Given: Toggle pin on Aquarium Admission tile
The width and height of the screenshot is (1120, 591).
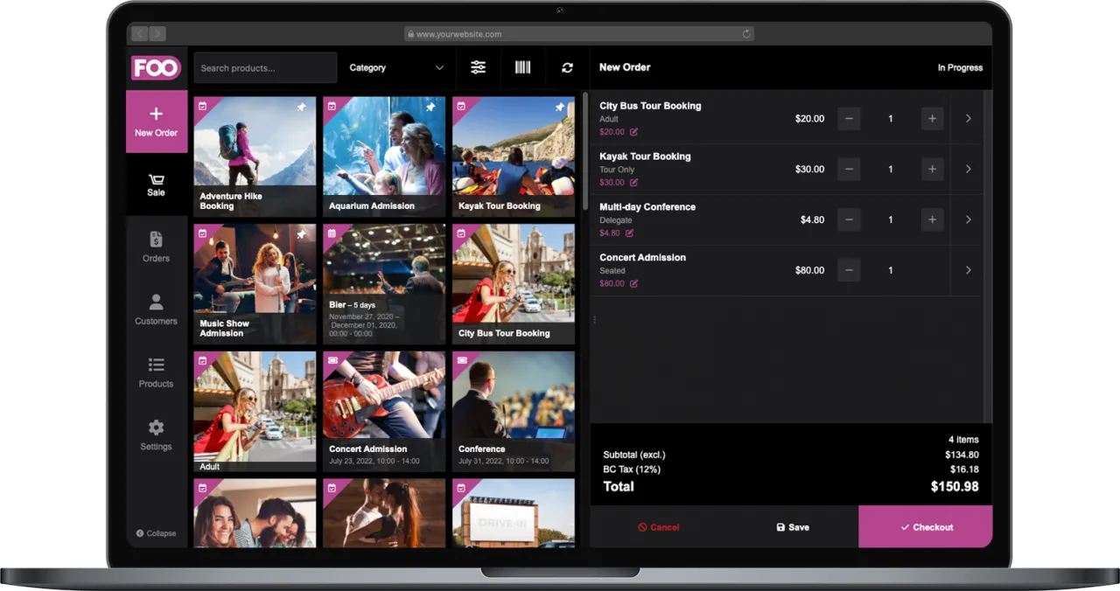Looking at the screenshot, I should [430, 108].
